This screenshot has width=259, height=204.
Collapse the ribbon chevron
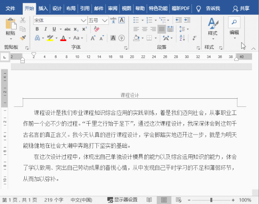point(253,48)
